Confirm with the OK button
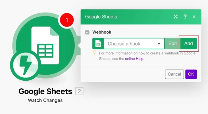Screen dimensions: 208x114 191,74
